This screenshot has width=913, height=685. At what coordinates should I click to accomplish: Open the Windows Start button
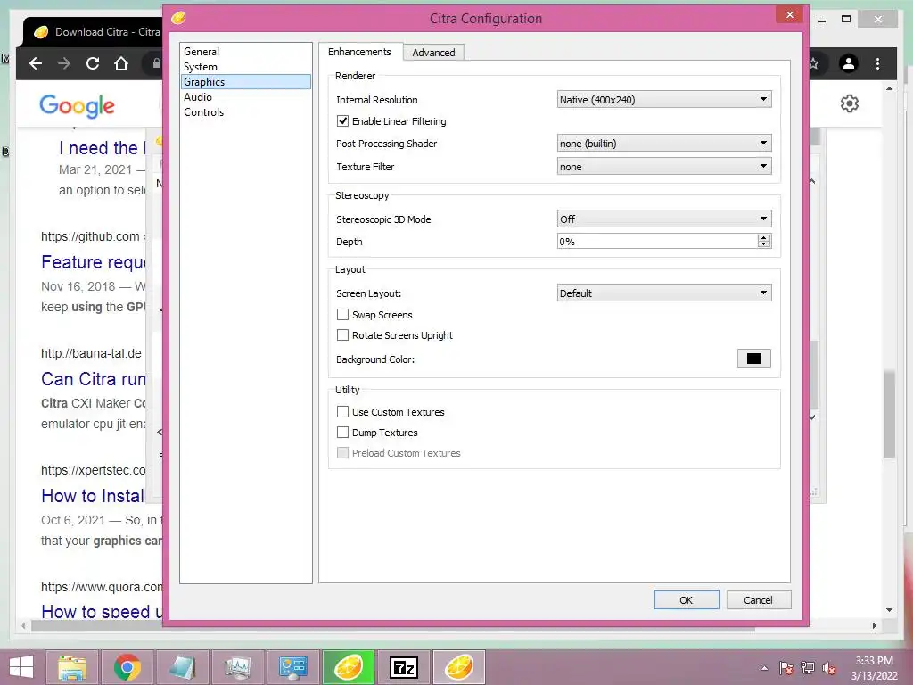(21, 667)
